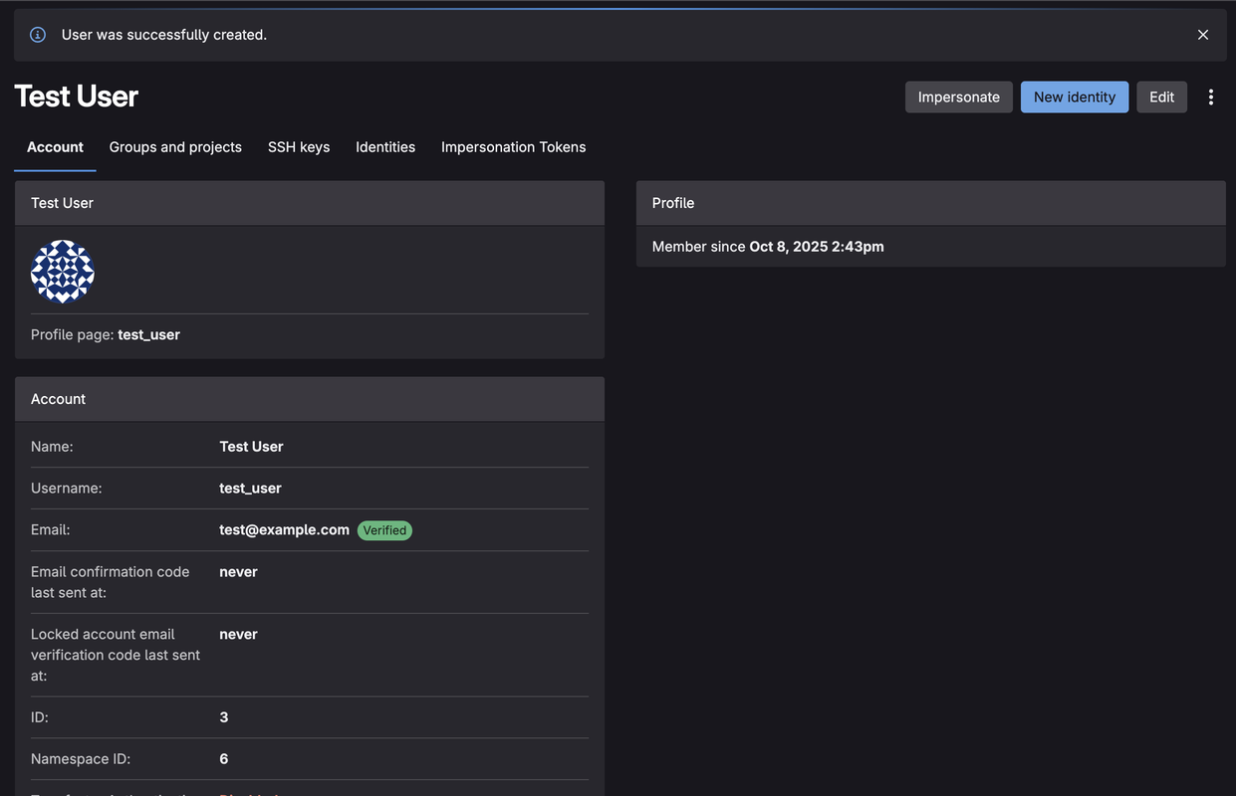Open the vertical ellipsis actions menu
Image resolution: width=1236 pixels, height=796 pixels.
click(1210, 97)
